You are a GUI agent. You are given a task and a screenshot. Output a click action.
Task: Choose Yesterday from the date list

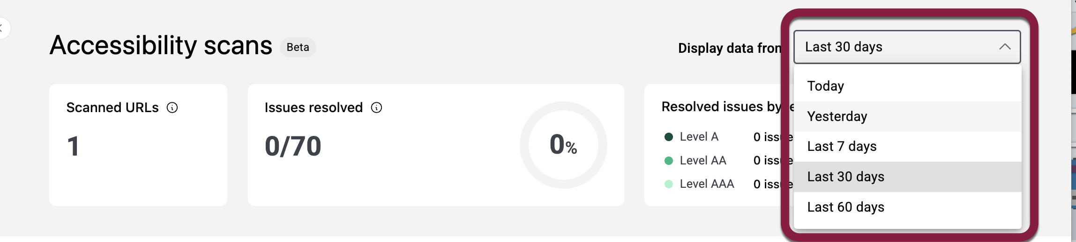pyautogui.click(x=837, y=116)
